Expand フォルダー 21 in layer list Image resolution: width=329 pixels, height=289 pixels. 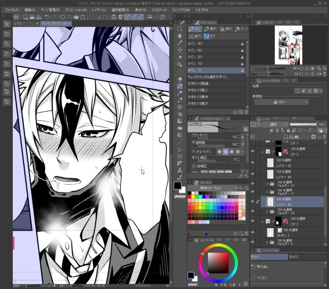point(267,184)
